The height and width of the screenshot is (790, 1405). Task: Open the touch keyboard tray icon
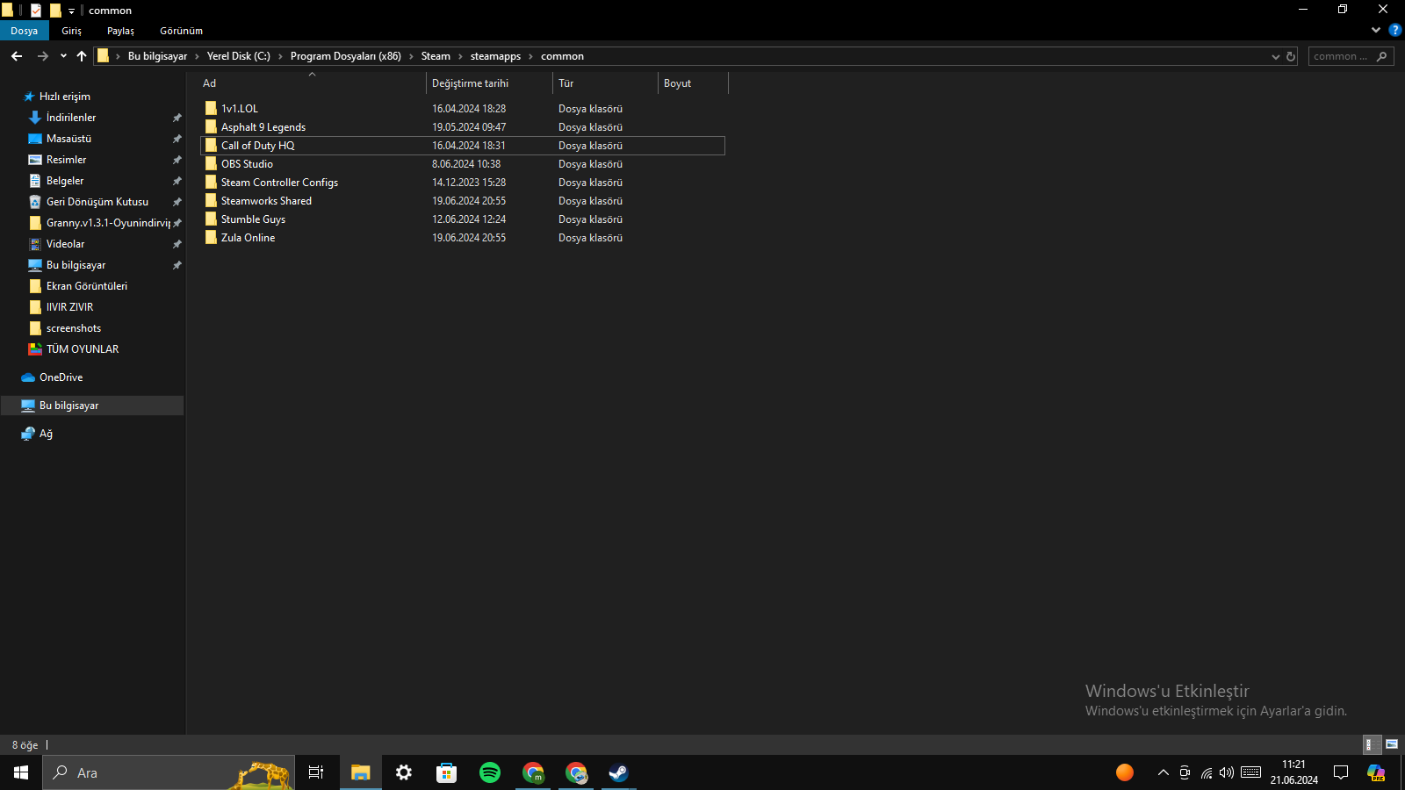(1251, 772)
